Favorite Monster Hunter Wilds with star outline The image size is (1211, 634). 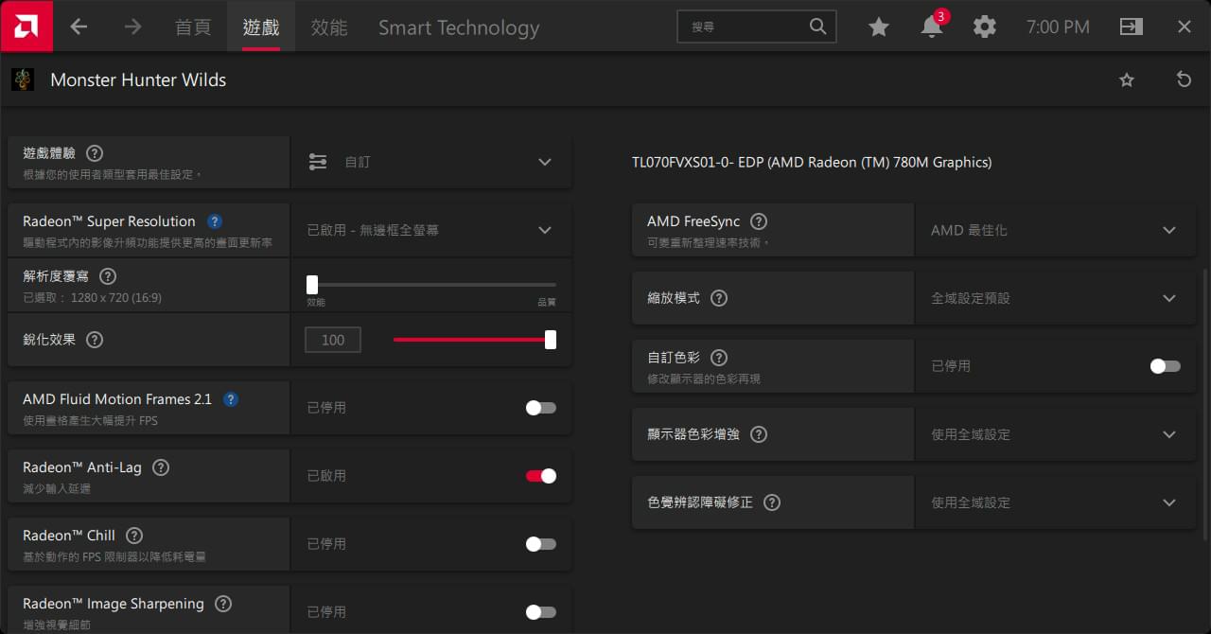point(1127,80)
